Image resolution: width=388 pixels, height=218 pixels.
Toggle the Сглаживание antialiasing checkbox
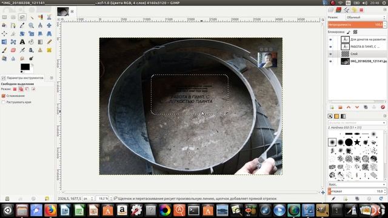pyautogui.click(x=4, y=96)
